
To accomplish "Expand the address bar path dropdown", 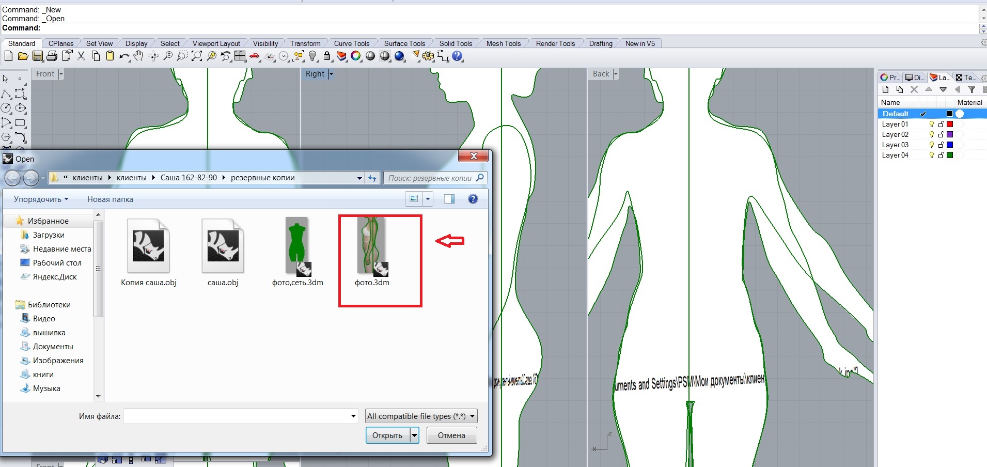I will pyautogui.click(x=359, y=178).
